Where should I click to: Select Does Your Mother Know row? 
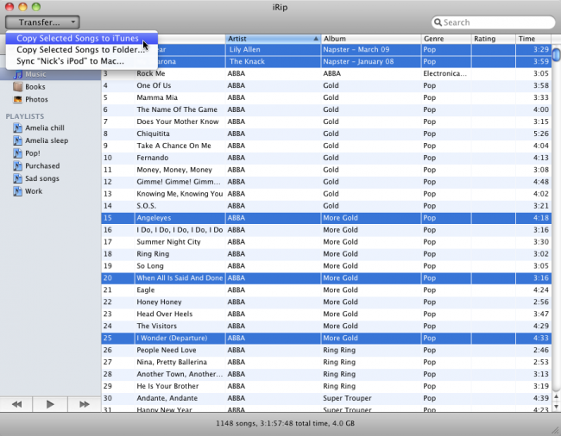pyautogui.click(x=326, y=121)
